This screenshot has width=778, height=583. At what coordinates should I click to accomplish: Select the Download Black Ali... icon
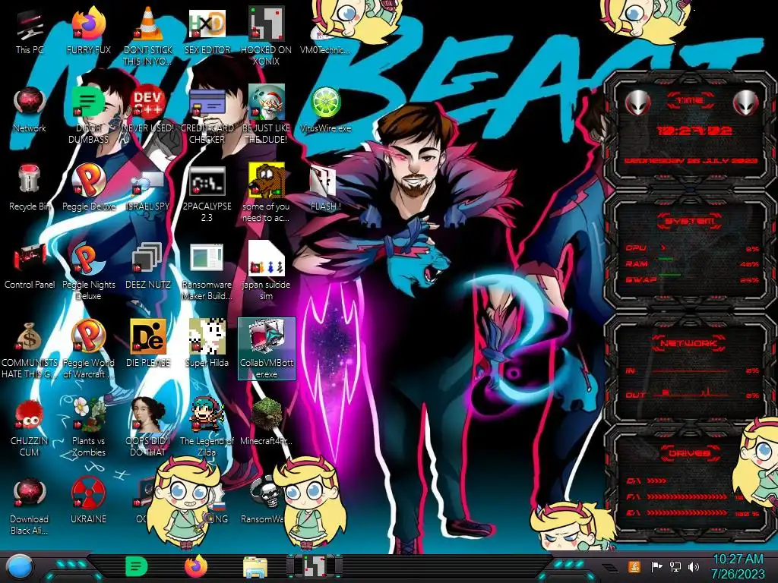pyautogui.click(x=30, y=506)
